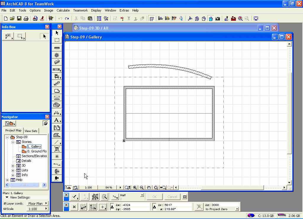Image resolution: width=303 pixels, height=219 pixels.
Task: Click the Zoom In magnifier icon
Action: tap(135, 188)
